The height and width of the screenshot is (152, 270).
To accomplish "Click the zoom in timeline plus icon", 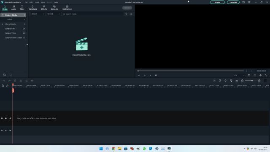I will pos(259,81).
